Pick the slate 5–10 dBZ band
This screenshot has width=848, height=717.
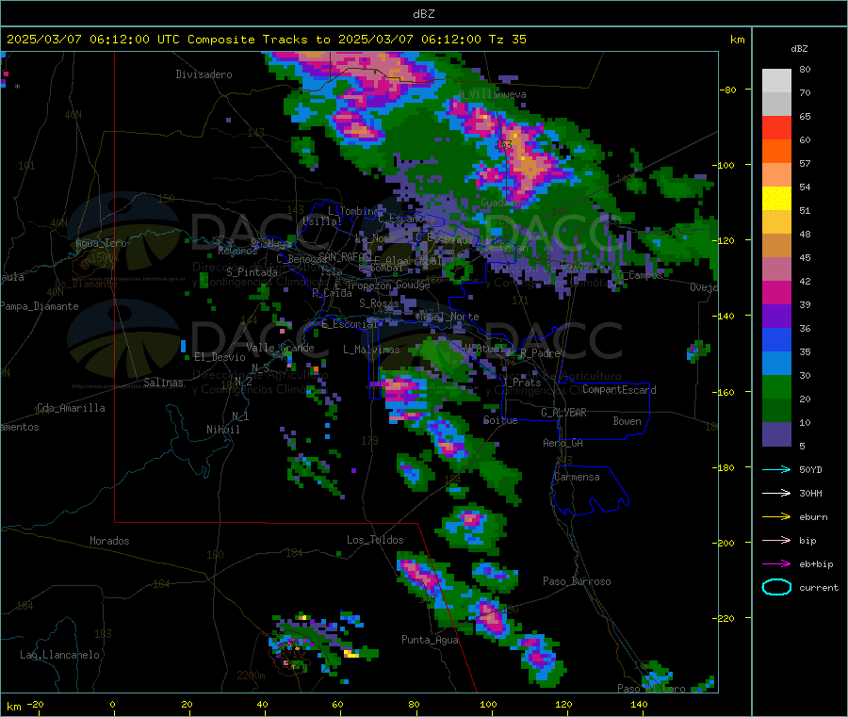click(x=776, y=434)
